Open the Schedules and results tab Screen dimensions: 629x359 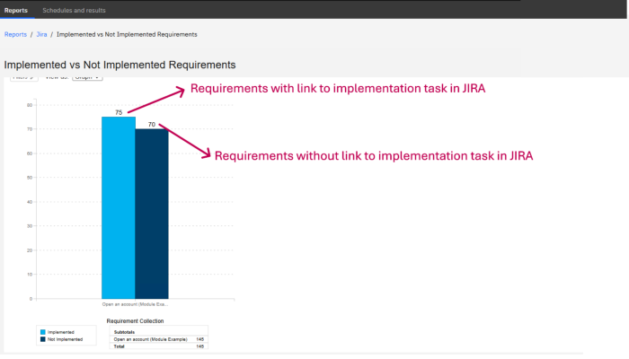[x=74, y=10]
